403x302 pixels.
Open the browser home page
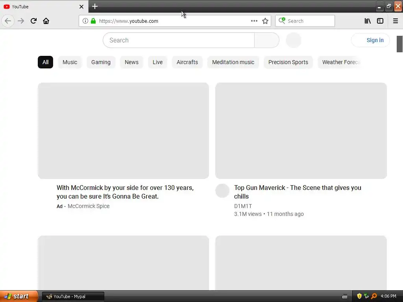46,21
